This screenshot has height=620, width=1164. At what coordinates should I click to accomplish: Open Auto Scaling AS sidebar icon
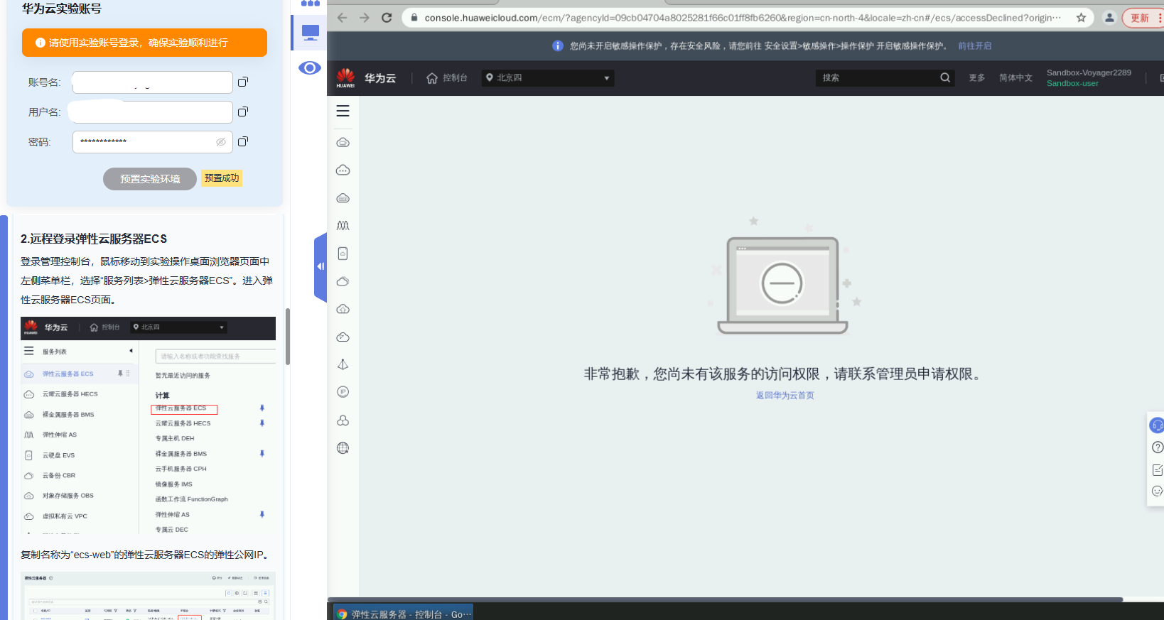[343, 225]
